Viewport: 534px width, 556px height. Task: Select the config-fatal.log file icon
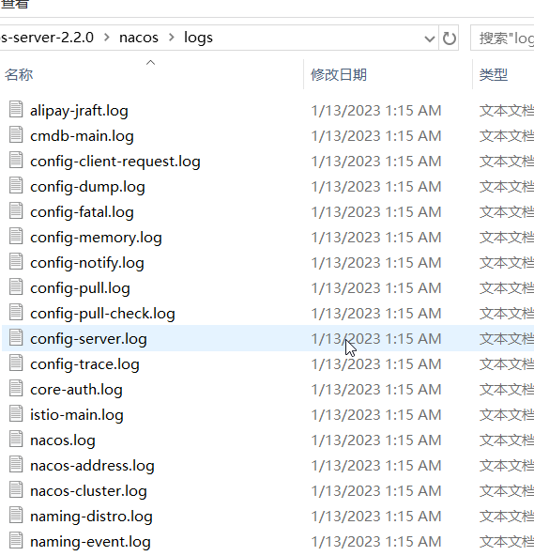coord(16,210)
